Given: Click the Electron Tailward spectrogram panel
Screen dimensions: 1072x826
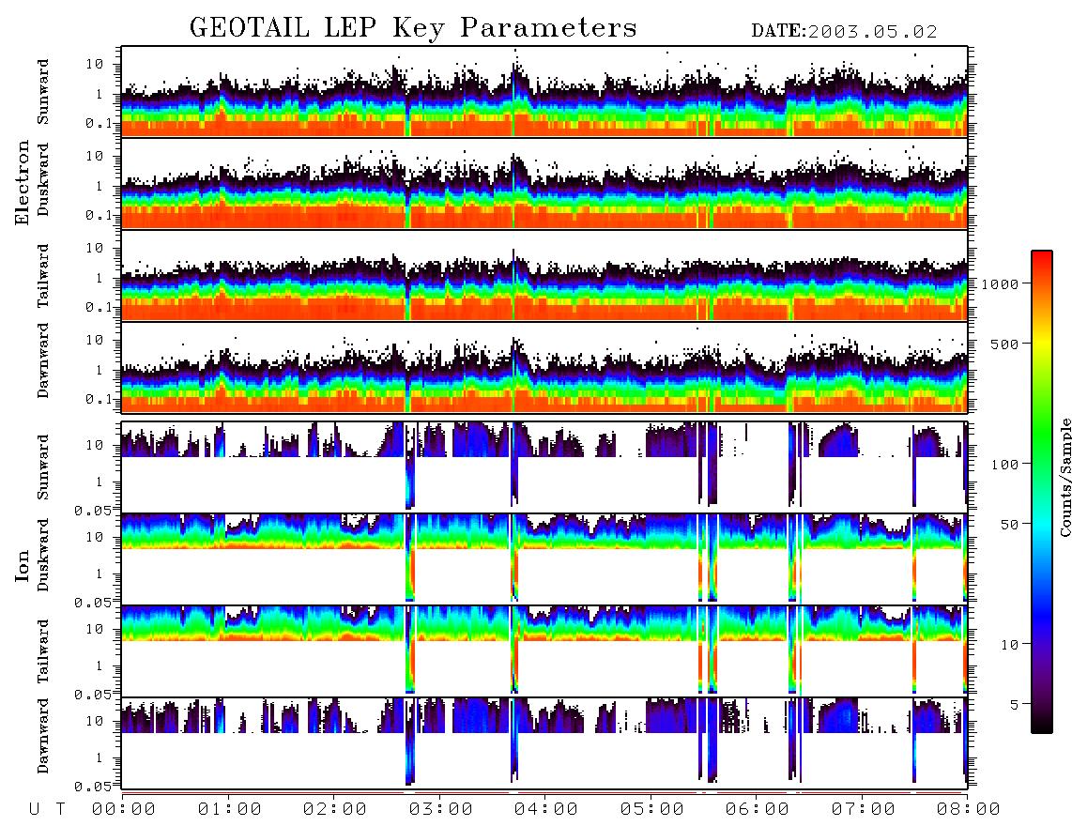Looking at the screenshot, I should pyautogui.click(x=544, y=276).
